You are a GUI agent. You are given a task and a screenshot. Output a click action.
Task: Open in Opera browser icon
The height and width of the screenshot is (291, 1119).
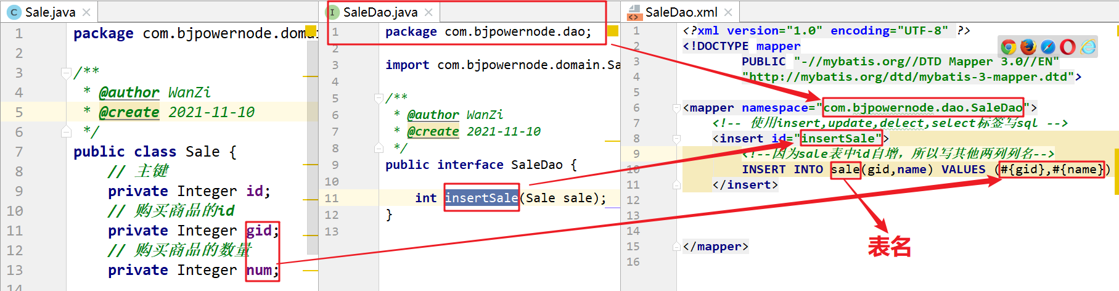click(x=1068, y=47)
